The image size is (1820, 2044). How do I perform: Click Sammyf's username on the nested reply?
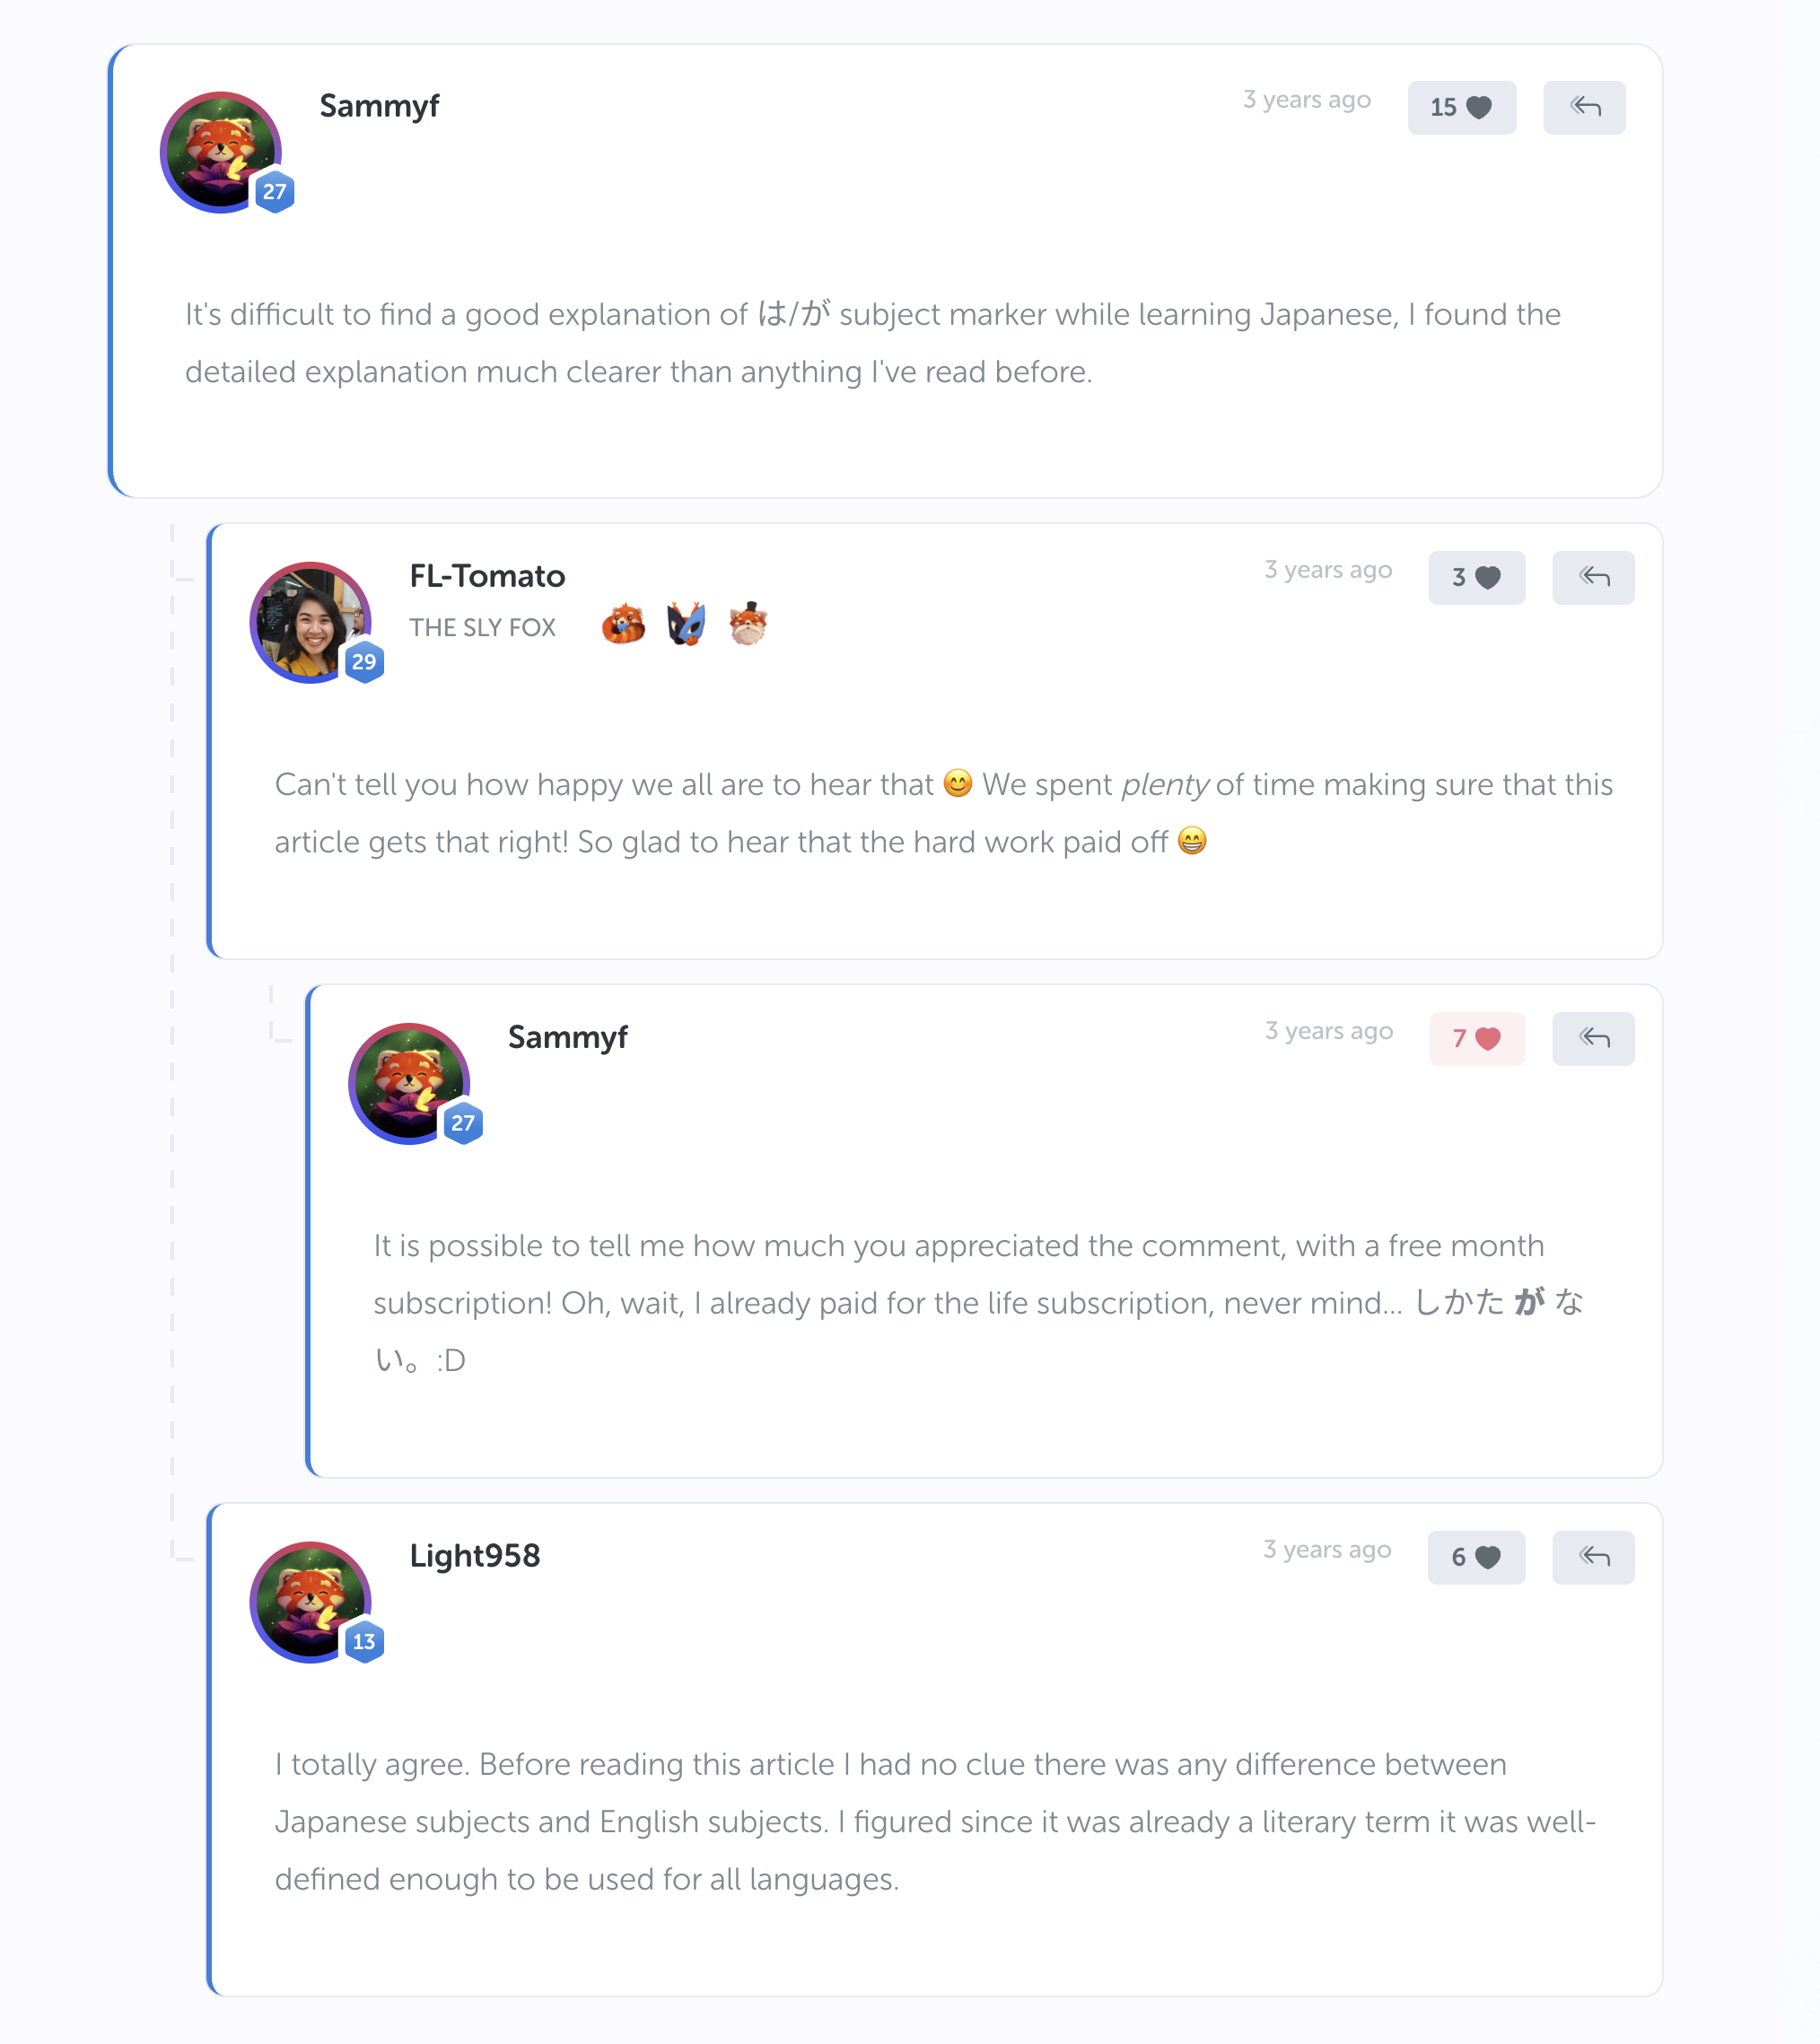click(567, 1037)
